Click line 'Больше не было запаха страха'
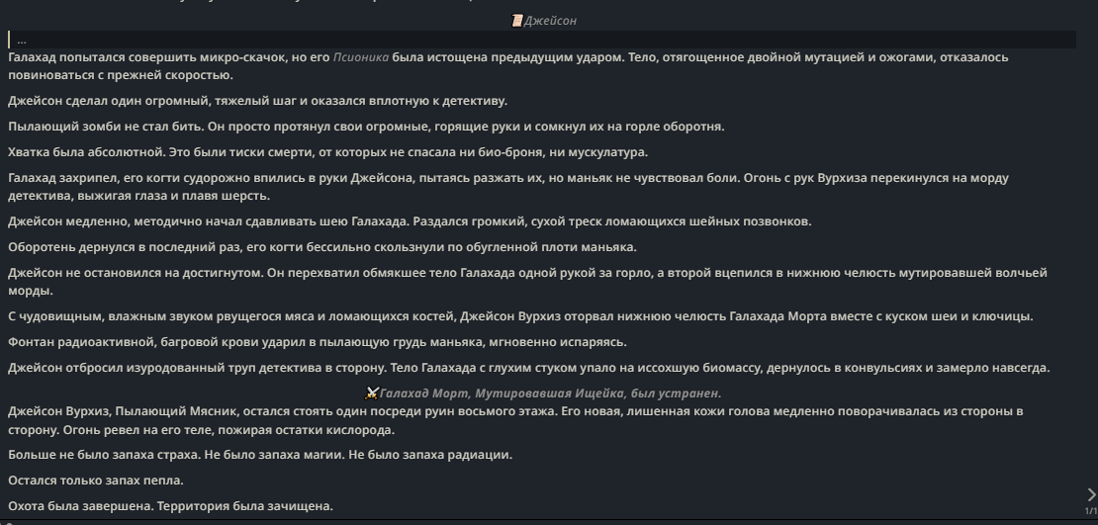Image resolution: width=1098 pixels, height=525 pixels. pos(260,455)
